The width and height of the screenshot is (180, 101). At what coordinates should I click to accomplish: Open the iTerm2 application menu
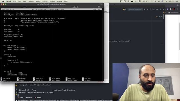tap(8, 1)
